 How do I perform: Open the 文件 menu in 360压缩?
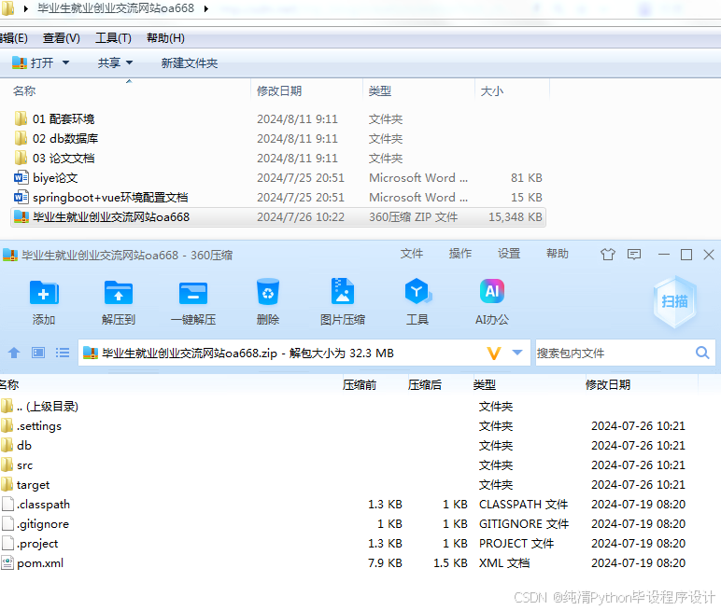click(x=412, y=254)
